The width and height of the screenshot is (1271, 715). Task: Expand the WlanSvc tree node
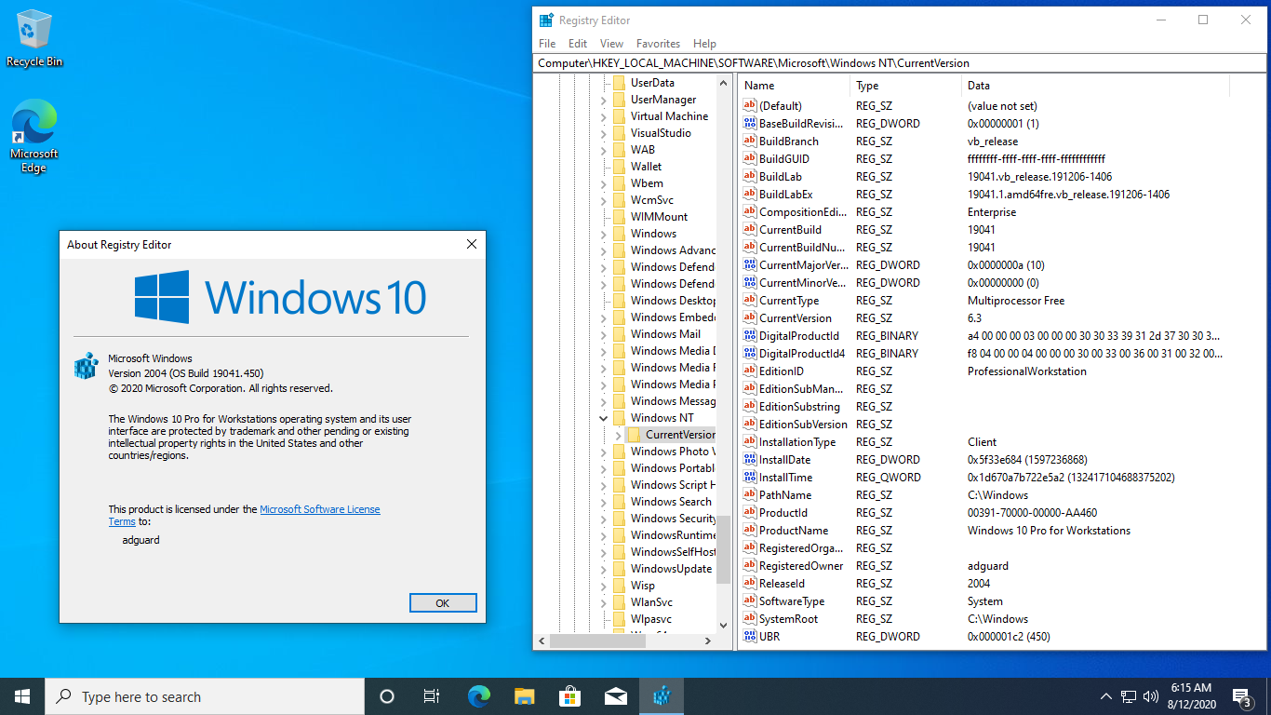pos(603,602)
